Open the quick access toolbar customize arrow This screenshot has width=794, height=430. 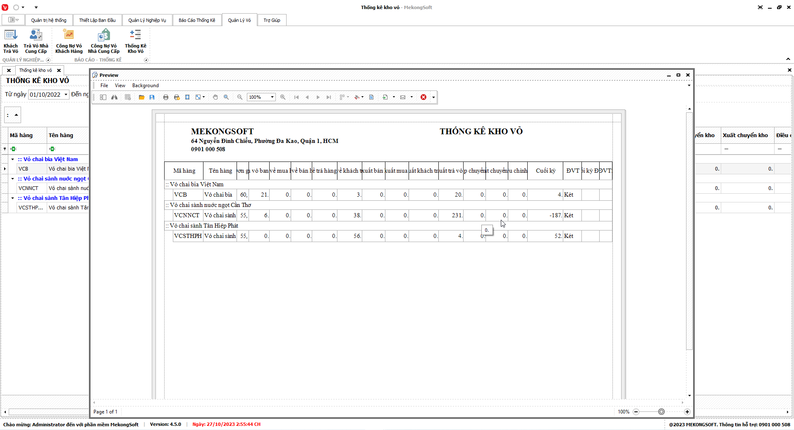point(36,7)
